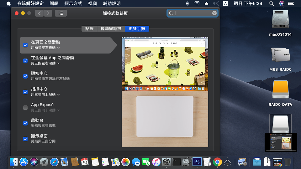Click the Bluetooth menu bar icon
Viewport: 301px width, 169px height.
(x=187, y=3)
